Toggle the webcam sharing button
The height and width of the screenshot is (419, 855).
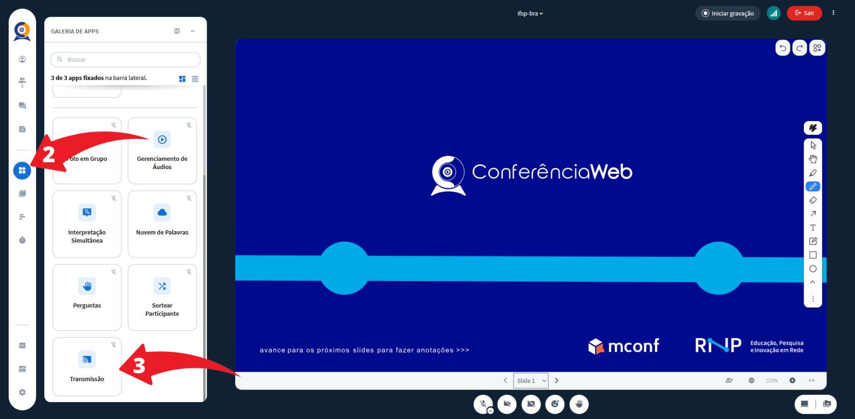point(507,404)
